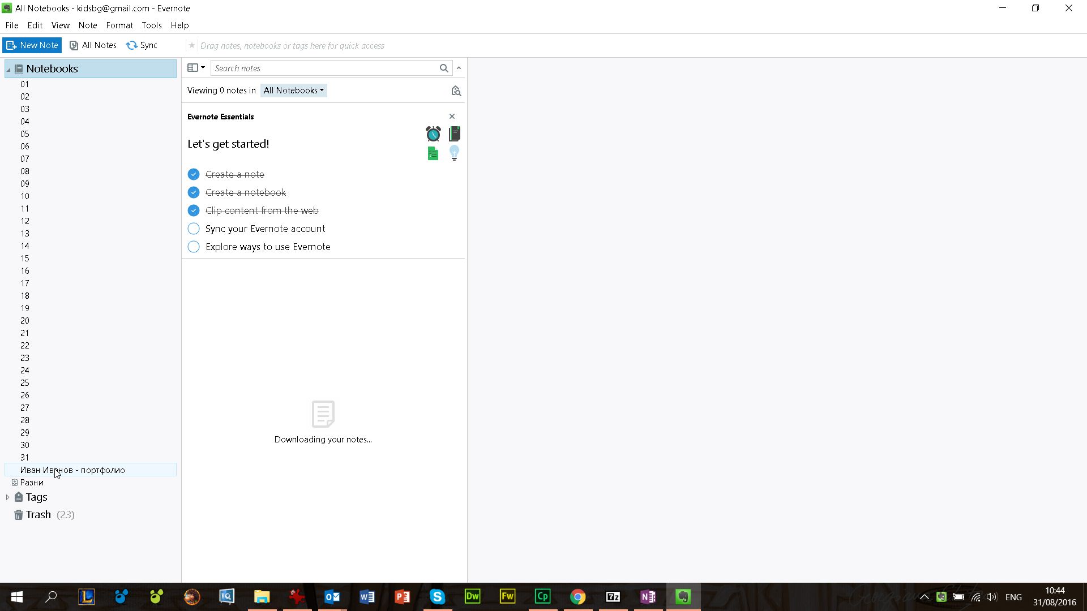Open the File menu
The image size is (1087, 611).
(x=12, y=25)
